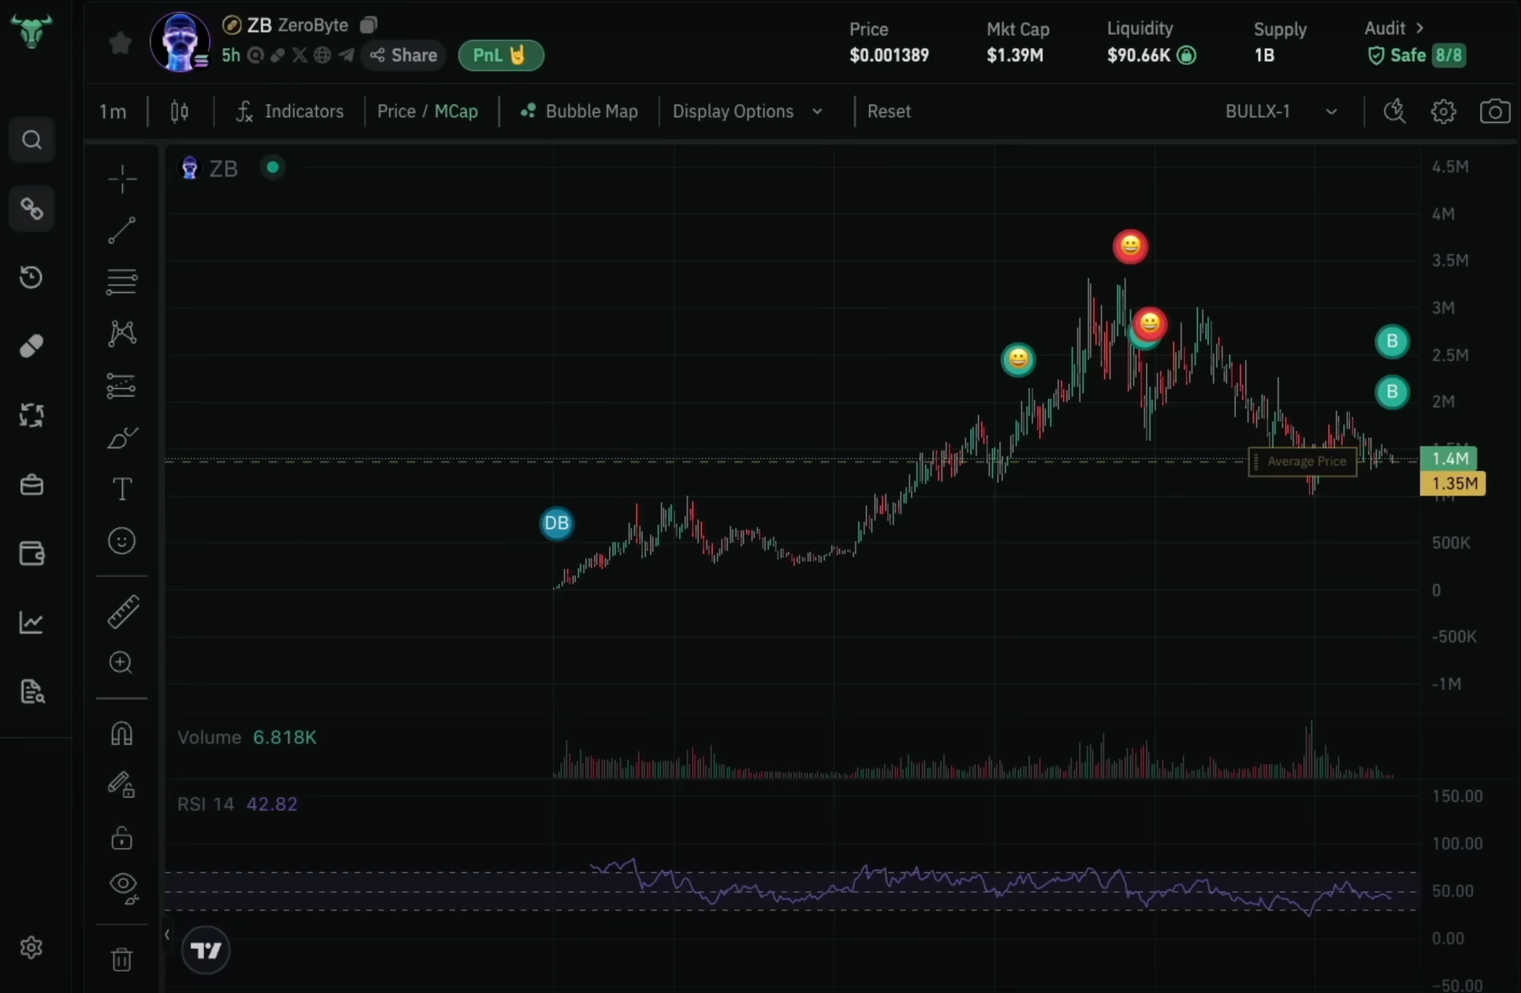This screenshot has width=1521, height=993.
Task: Expand the Audit details chevron
Action: (1421, 27)
